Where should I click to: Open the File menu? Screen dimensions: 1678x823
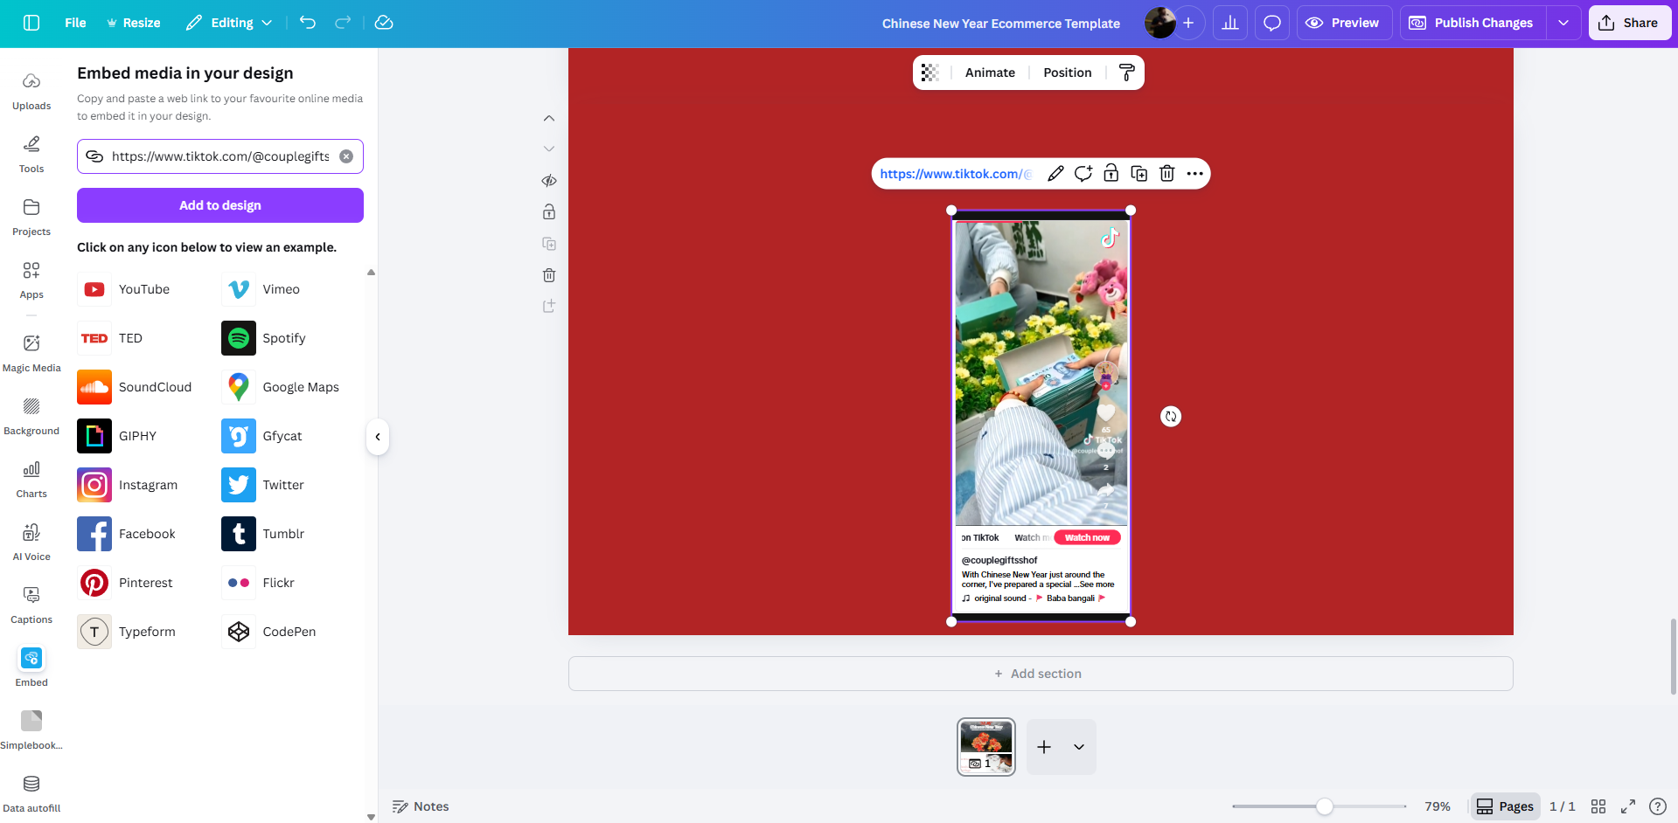tap(74, 23)
